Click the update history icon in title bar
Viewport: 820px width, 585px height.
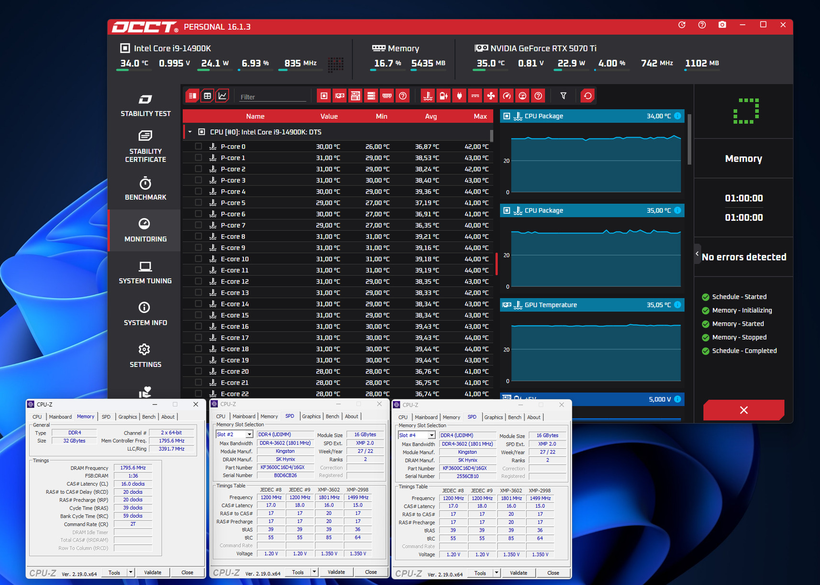click(x=682, y=25)
